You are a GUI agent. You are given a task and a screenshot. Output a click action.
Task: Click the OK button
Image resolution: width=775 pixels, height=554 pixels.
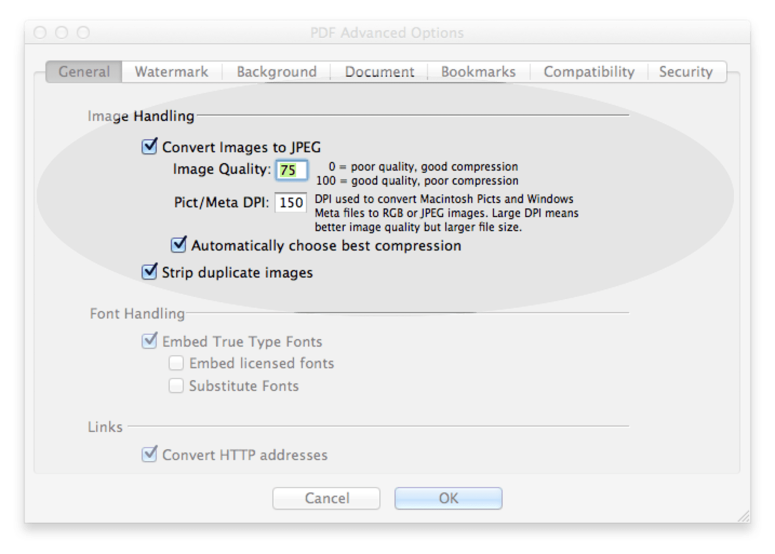449,498
